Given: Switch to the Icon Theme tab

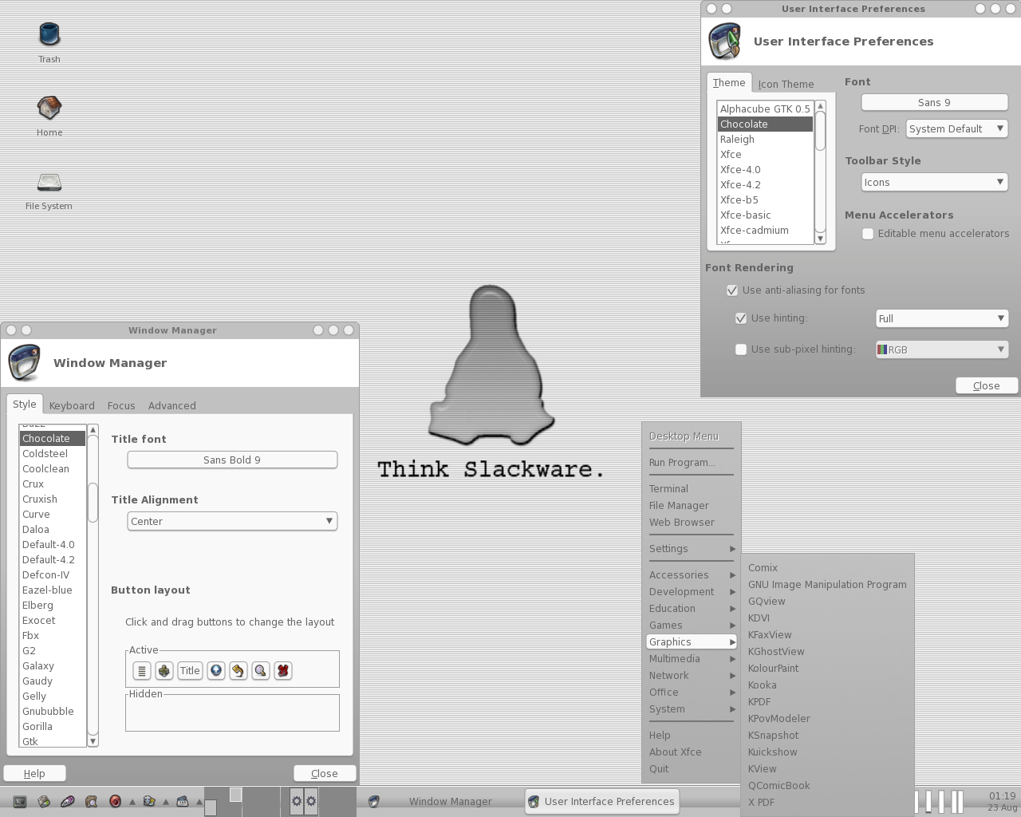Looking at the screenshot, I should [x=786, y=84].
